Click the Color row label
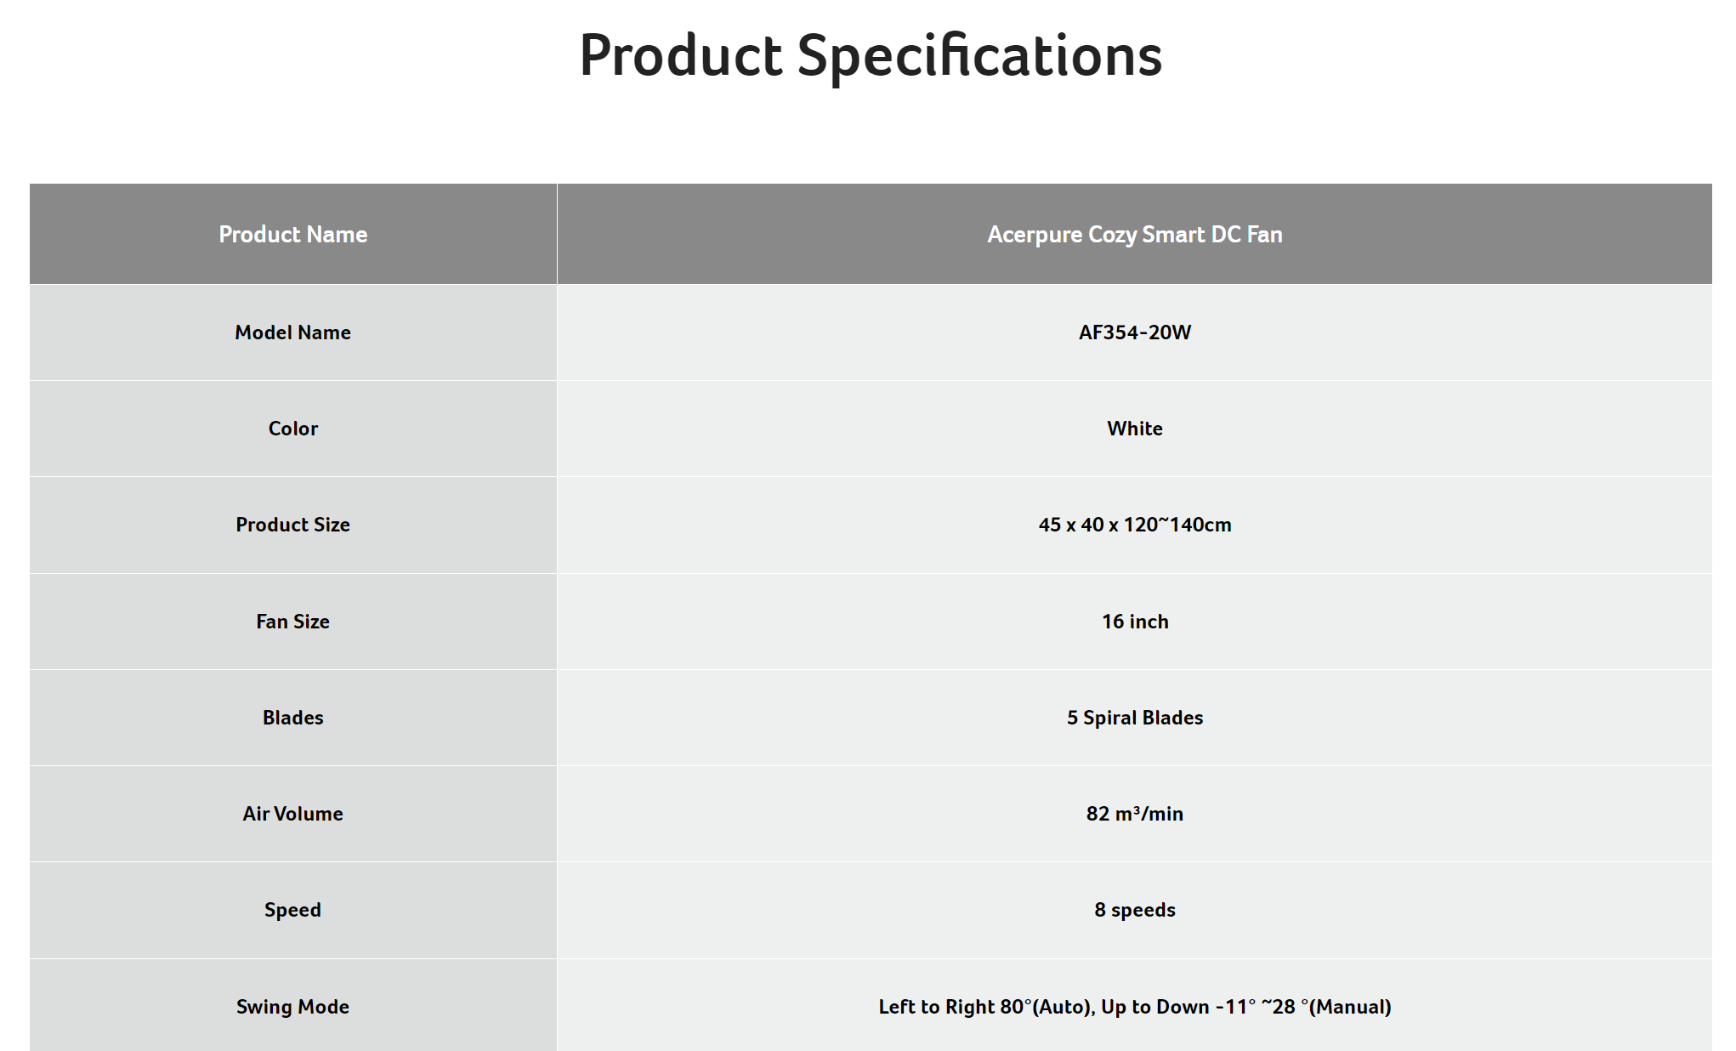Image resolution: width=1736 pixels, height=1051 pixels. [292, 429]
